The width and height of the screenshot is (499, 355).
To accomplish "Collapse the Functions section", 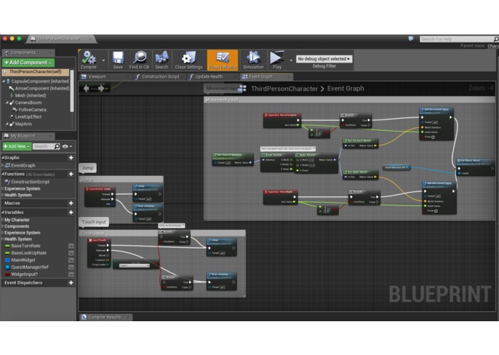I will [3, 174].
